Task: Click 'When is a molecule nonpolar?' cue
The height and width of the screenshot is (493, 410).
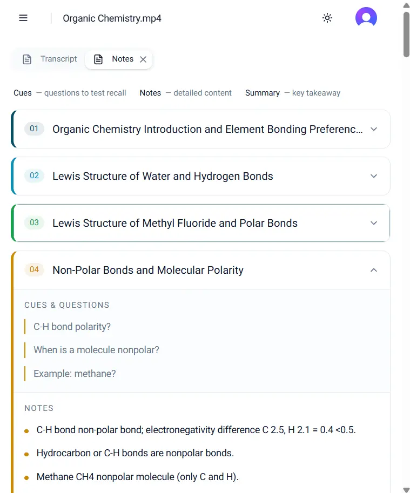Action: coord(96,350)
